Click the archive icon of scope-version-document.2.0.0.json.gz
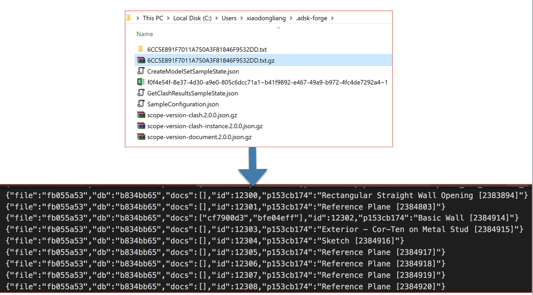 (x=141, y=136)
